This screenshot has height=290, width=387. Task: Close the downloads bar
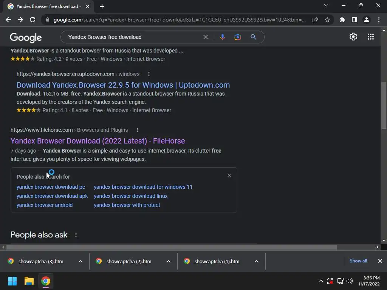[380, 261]
